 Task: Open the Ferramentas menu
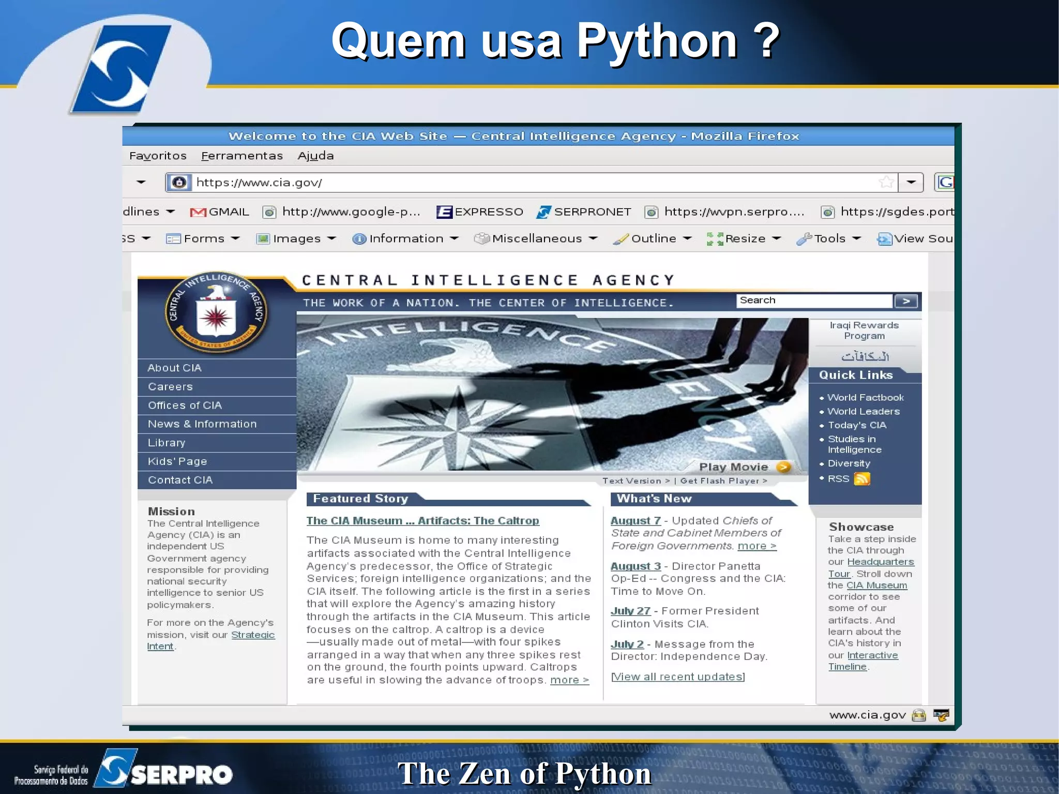point(242,156)
